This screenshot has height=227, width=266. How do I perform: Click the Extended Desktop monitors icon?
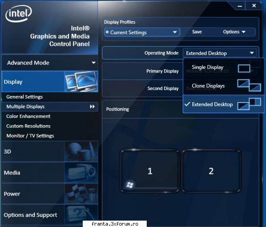click(249, 104)
